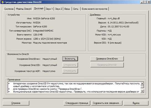Click Модуль подключения монитора text
Image resolution: width=151 pixels, height=108 pixels.
pos(50,43)
